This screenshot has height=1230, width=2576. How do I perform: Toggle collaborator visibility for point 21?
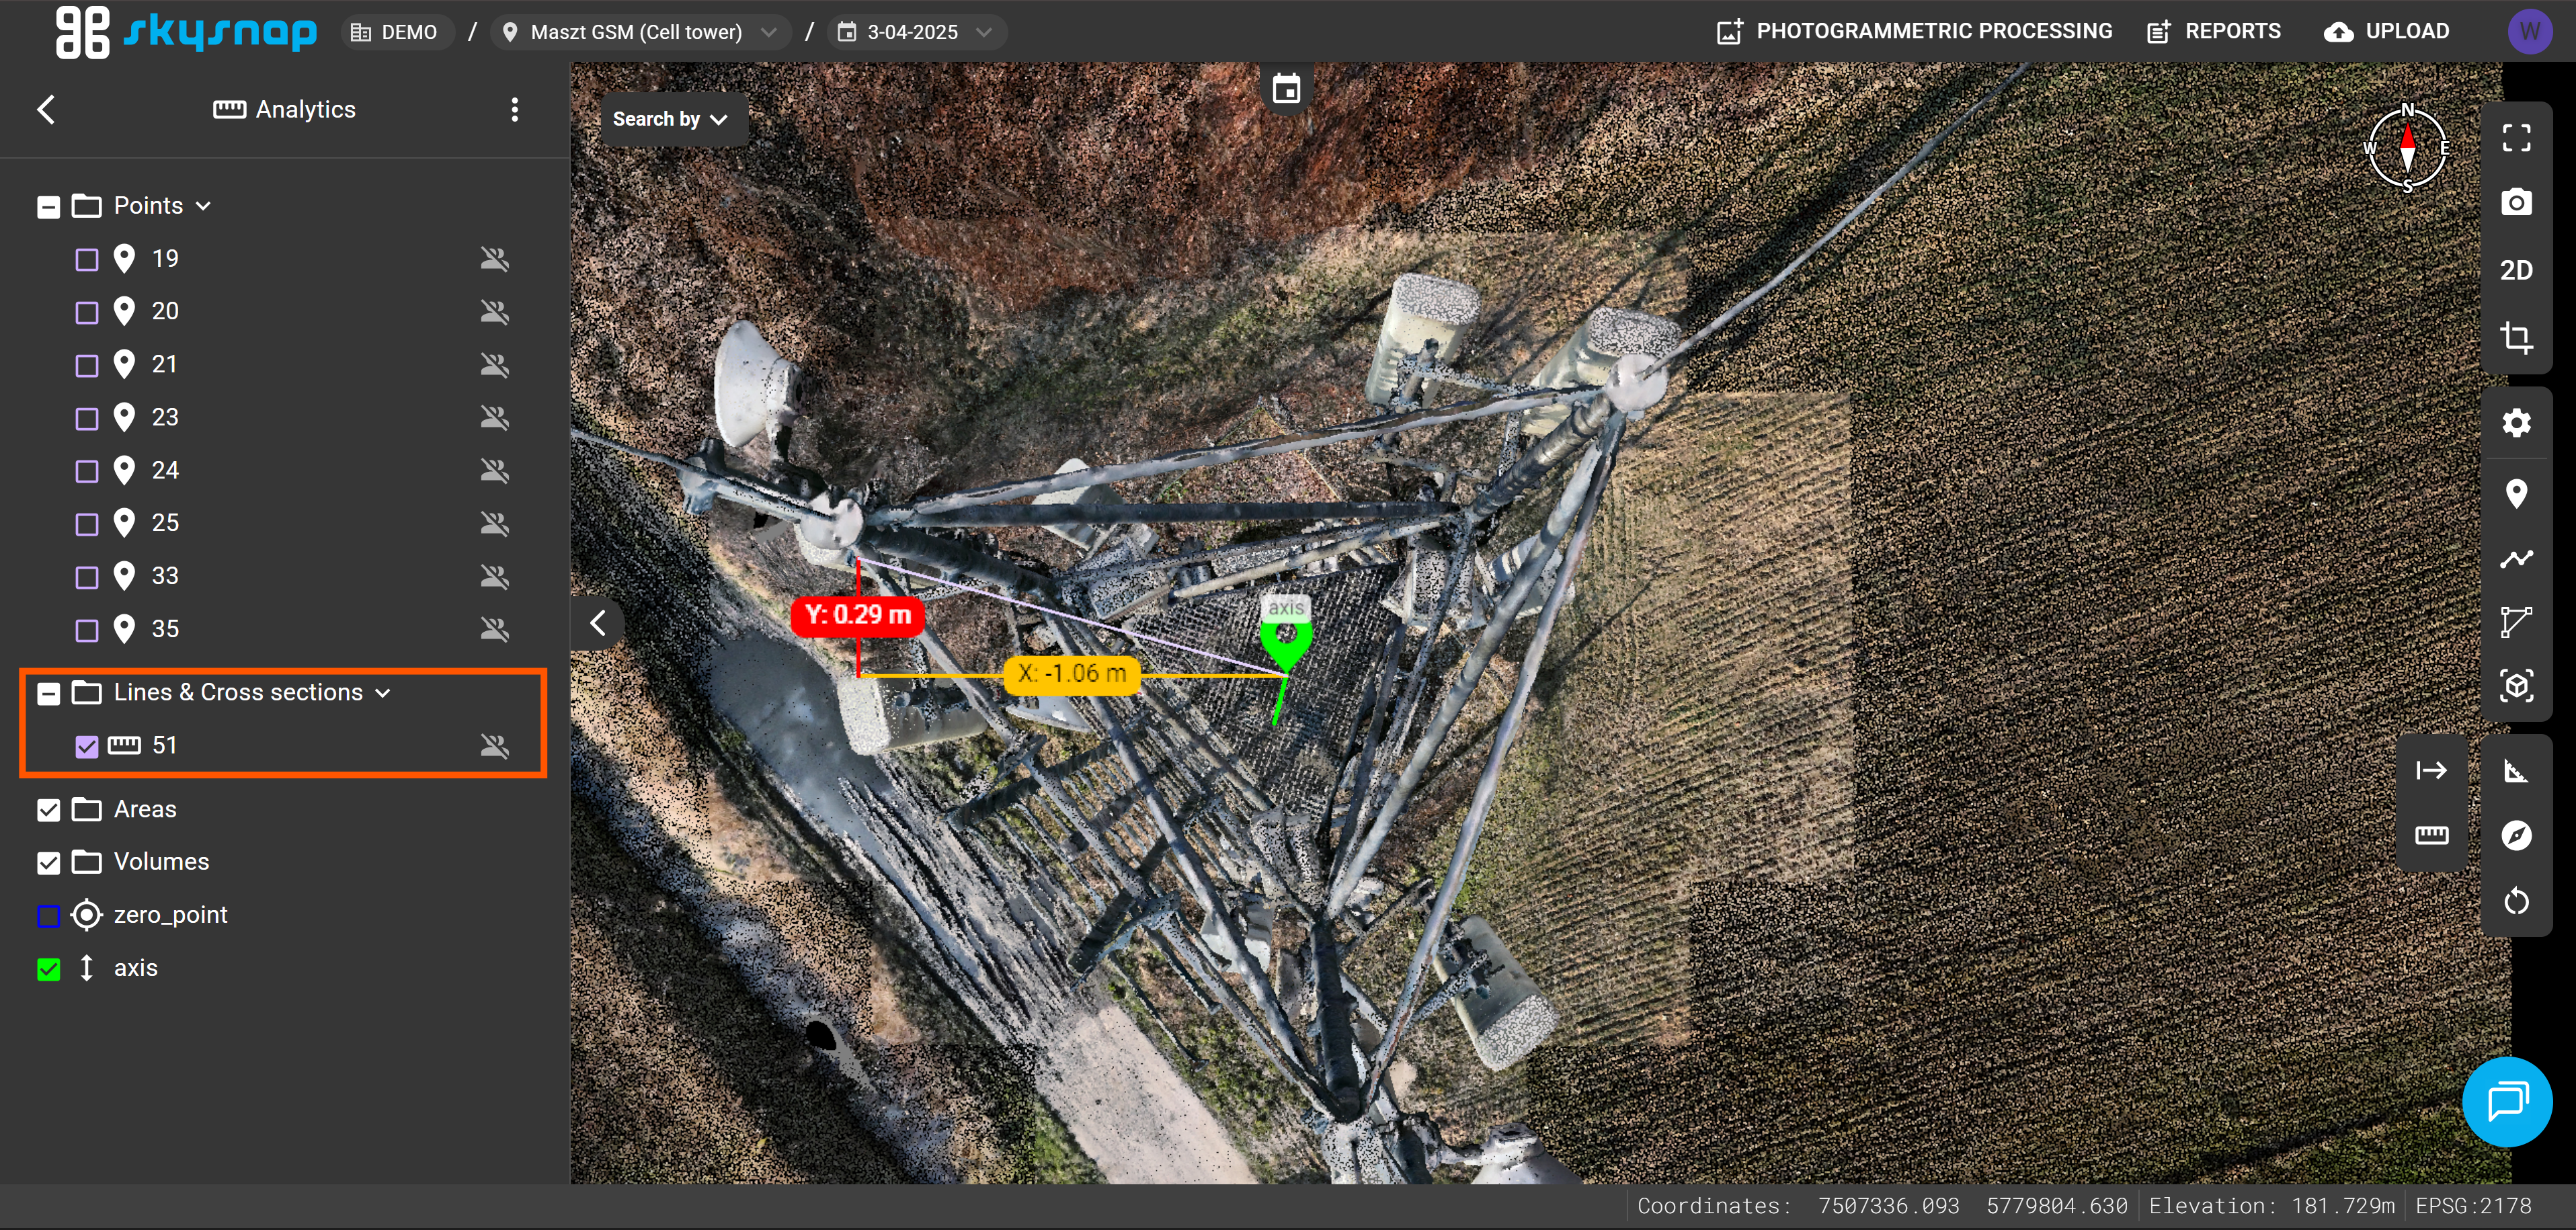[494, 365]
